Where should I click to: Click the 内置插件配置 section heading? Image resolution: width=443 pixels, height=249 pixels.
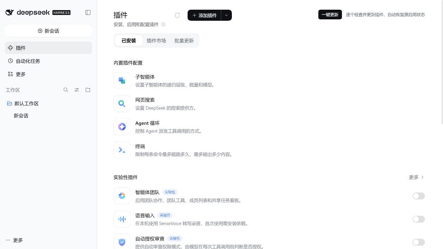pos(128,63)
